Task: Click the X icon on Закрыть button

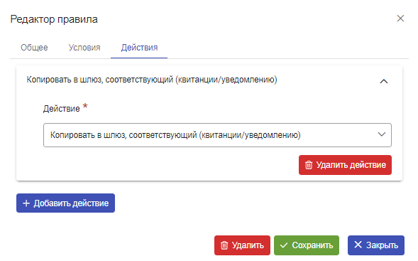Action: click(x=358, y=245)
